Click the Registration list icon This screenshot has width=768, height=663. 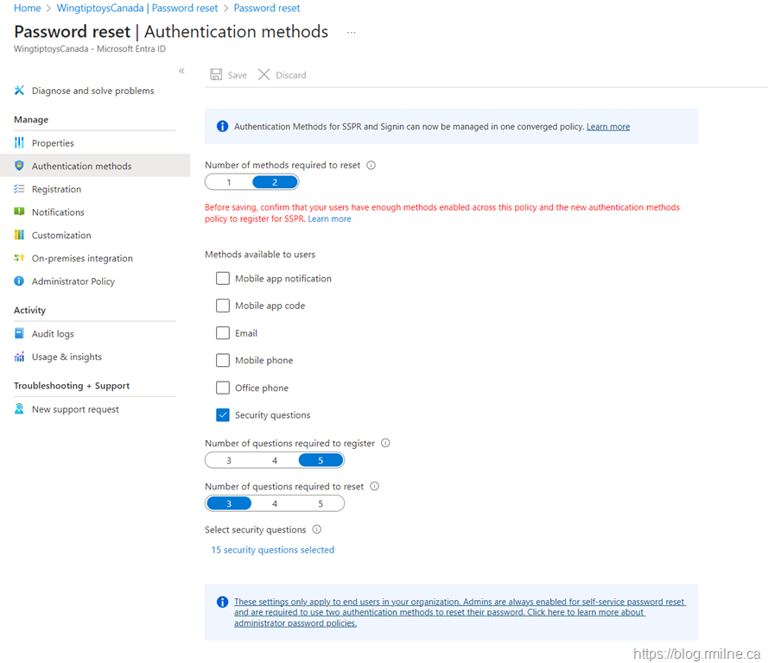pos(19,189)
